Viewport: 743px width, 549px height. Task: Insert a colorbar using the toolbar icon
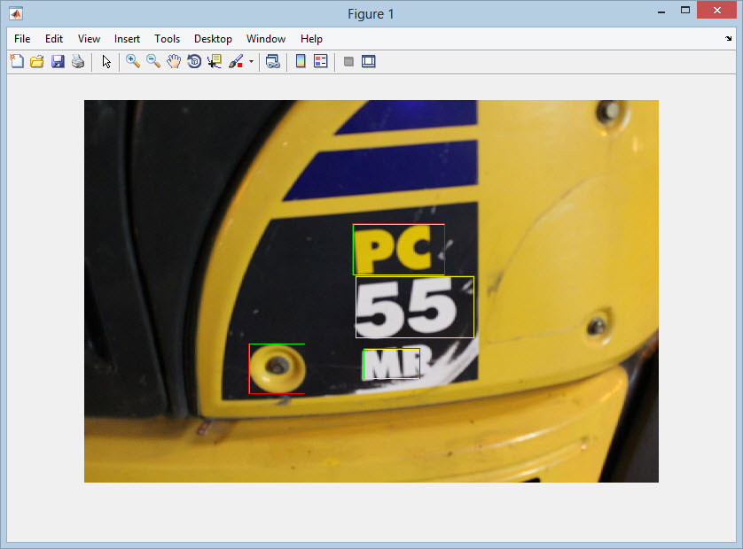click(301, 61)
